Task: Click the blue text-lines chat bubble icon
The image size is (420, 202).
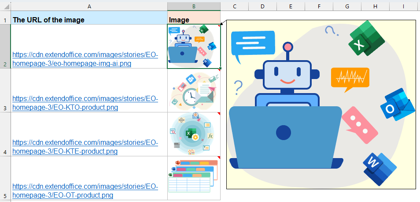Action: point(253,46)
